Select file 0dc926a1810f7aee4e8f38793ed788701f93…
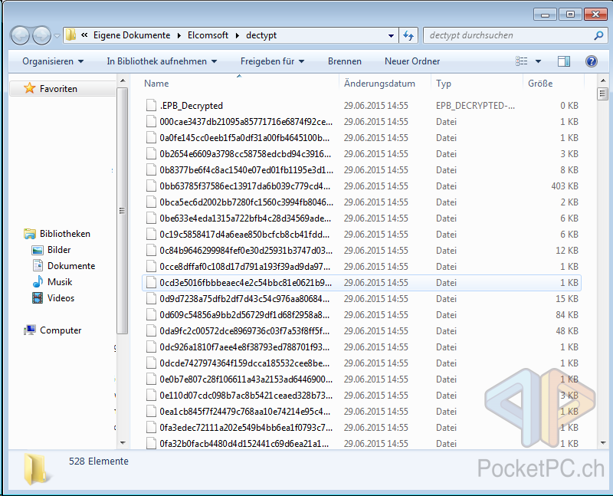This screenshot has height=496, width=613. [362, 347]
